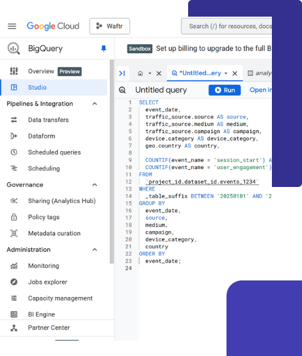Image resolution: width=302 pixels, height=356 pixels.
Task: Click the Overview dashboard icon
Action: (14, 71)
